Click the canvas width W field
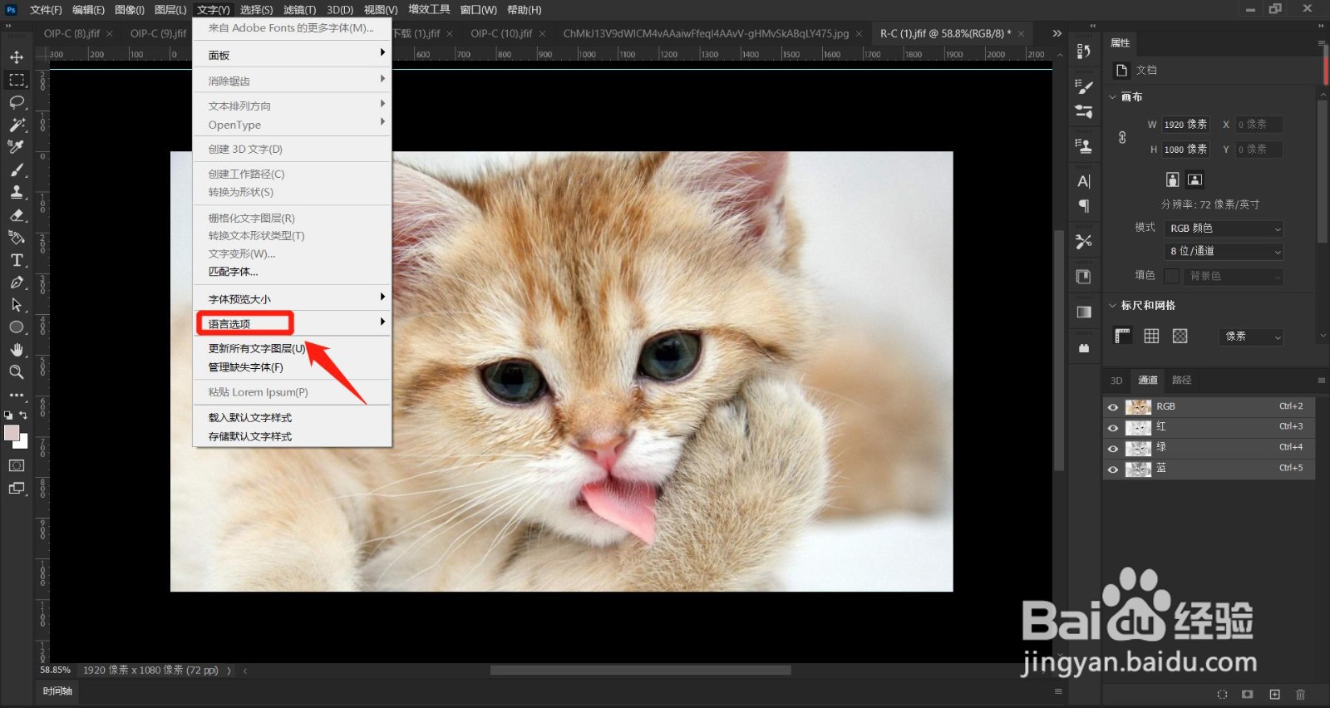Image resolution: width=1330 pixels, height=708 pixels. click(x=1185, y=125)
